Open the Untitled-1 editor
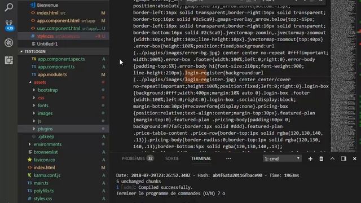 (x=63, y=44)
